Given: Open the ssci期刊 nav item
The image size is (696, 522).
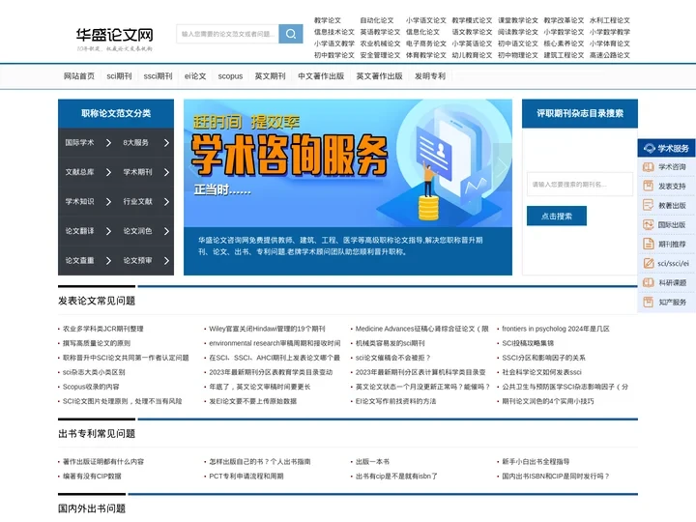Looking at the screenshot, I should pyautogui.click(x=158, y=76).
